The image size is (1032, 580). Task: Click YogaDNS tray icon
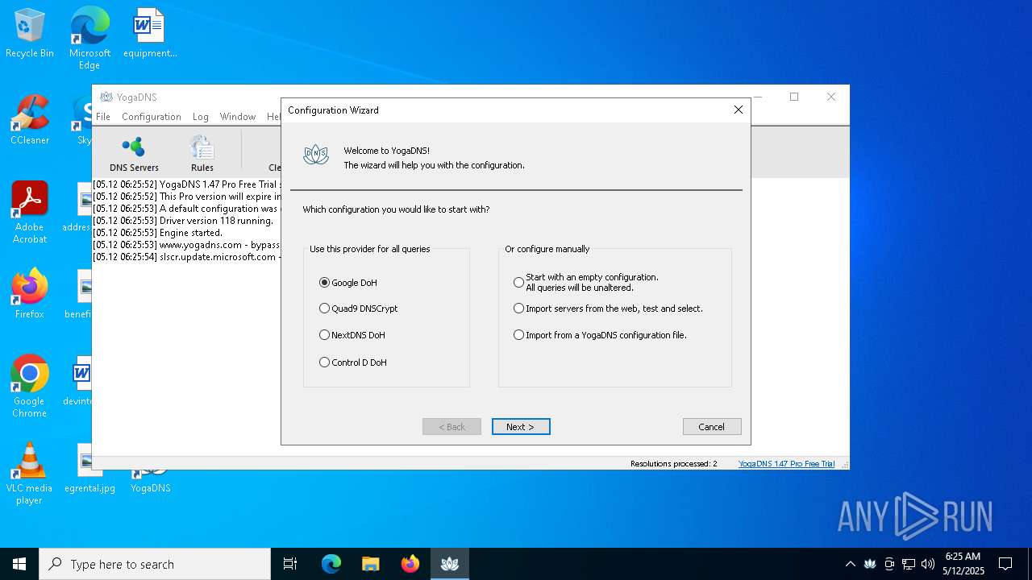pos(870,564)
